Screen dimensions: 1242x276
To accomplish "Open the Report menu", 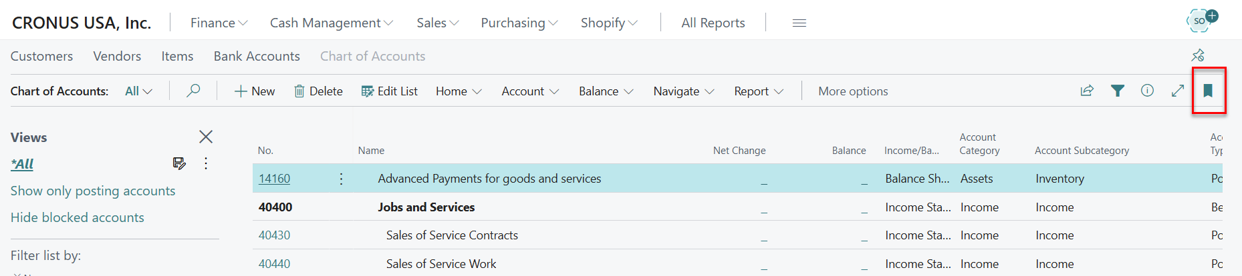I will click(x=758, y=91).
